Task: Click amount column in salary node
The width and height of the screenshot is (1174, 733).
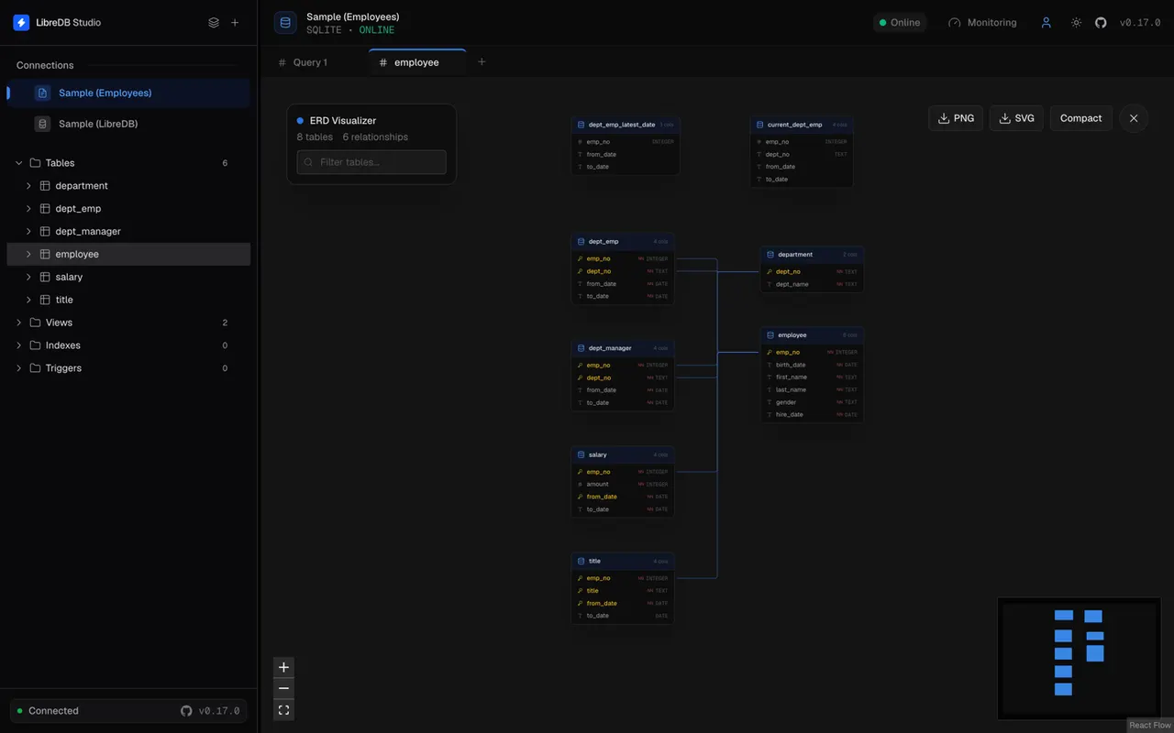Action: click(623, 484)
